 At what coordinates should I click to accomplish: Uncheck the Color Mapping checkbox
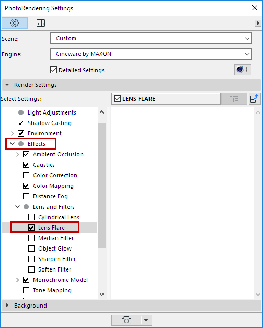pos(26,186)
